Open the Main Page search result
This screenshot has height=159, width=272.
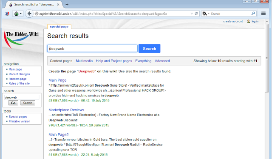57,80
